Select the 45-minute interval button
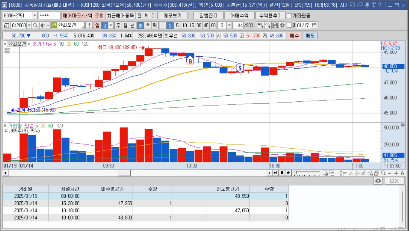409x231 pixels. 206,25
